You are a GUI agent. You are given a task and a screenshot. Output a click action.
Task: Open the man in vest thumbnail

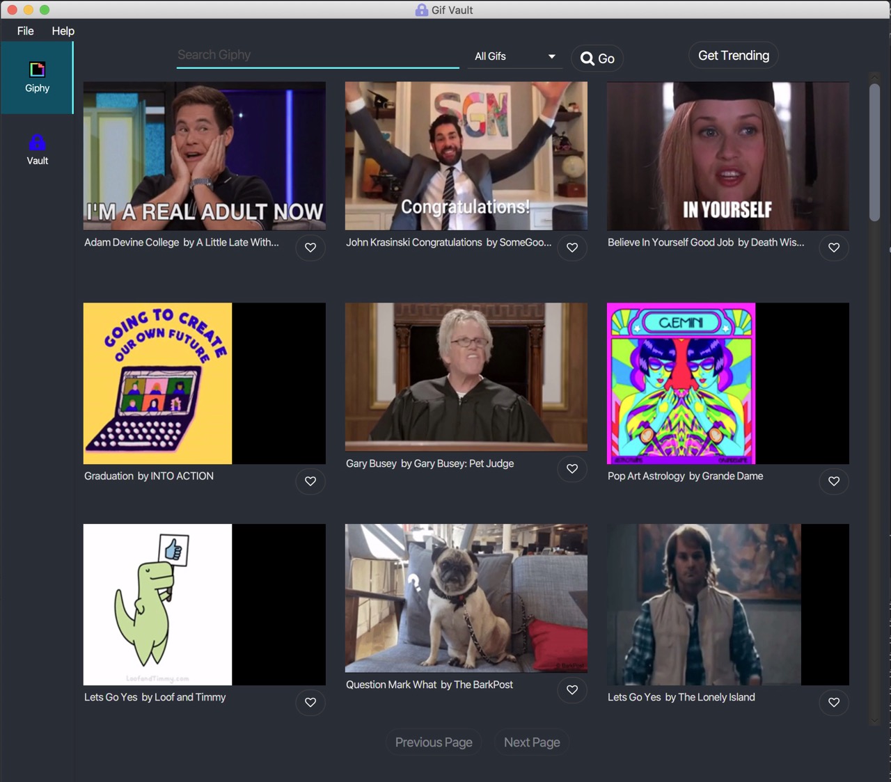[704, 605]
